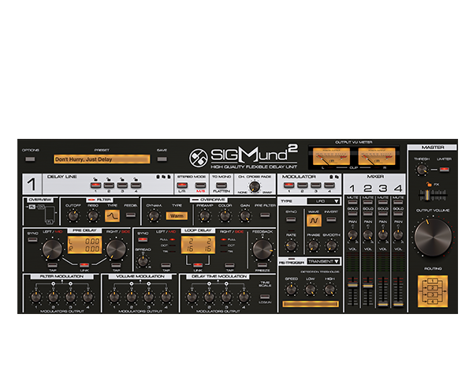Click the Pre Delay right TAP button
Screen dimensions: 473x389
pos(116,265)
